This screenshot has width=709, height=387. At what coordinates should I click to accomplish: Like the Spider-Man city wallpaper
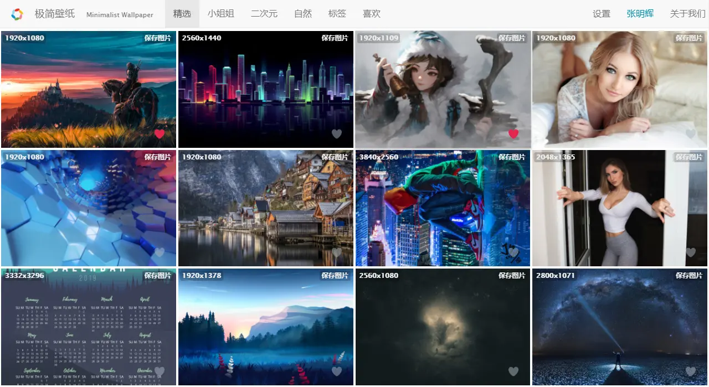[x=513, y=252]
